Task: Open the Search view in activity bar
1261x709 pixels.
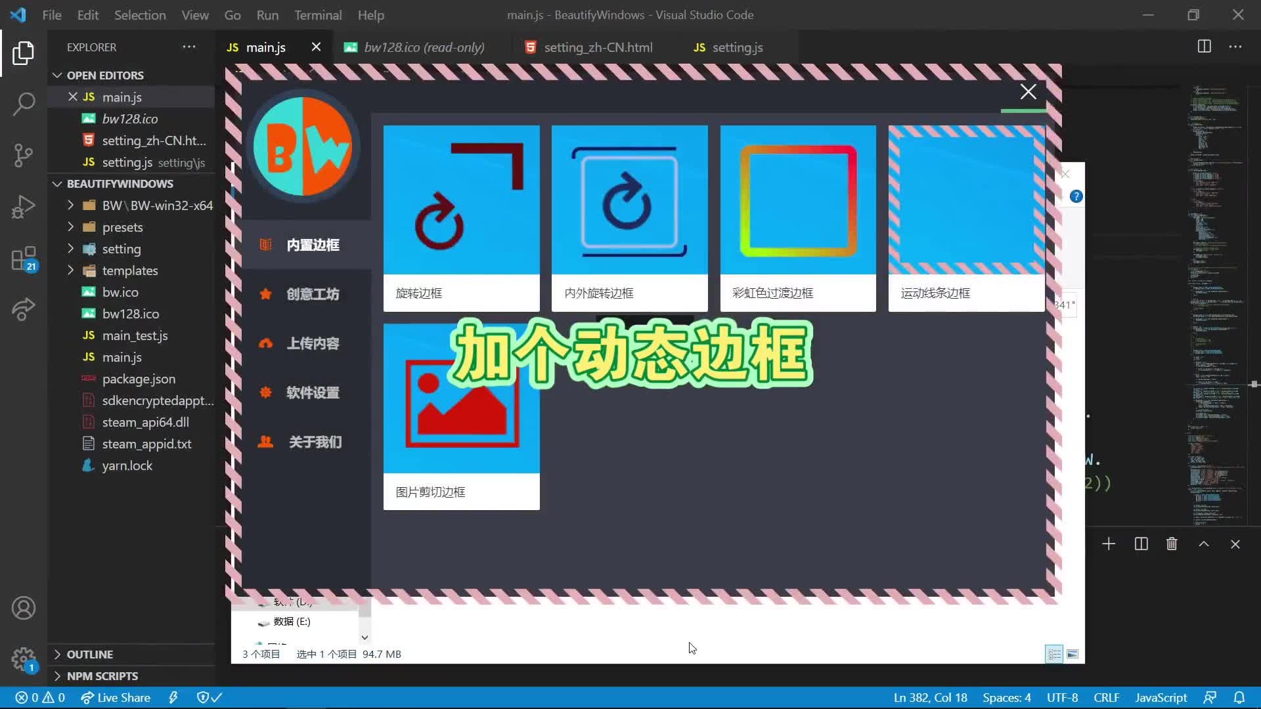Action: [24, 103]
